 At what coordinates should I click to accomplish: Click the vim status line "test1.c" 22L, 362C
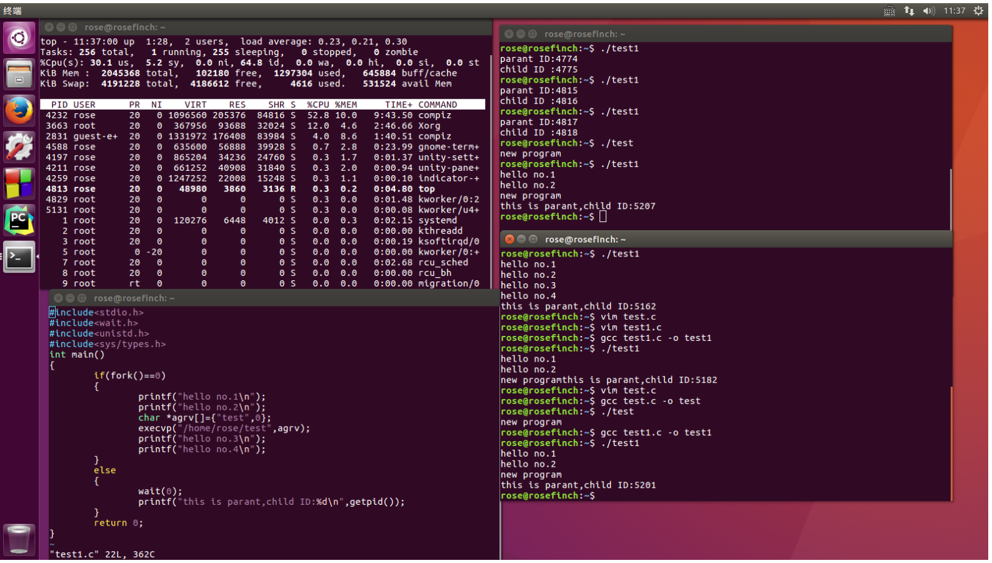click(103, 554)
